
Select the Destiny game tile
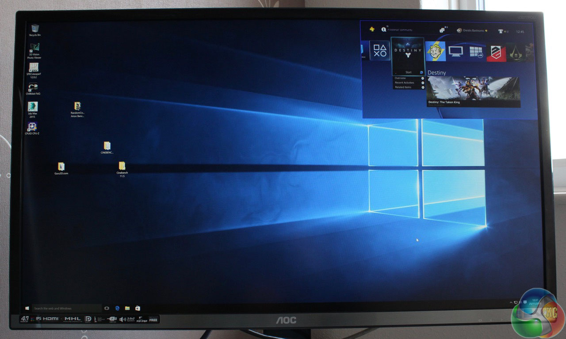[408, 56]
